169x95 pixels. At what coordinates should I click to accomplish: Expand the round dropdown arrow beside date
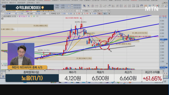pyautogui.click(x=69, y=6)
